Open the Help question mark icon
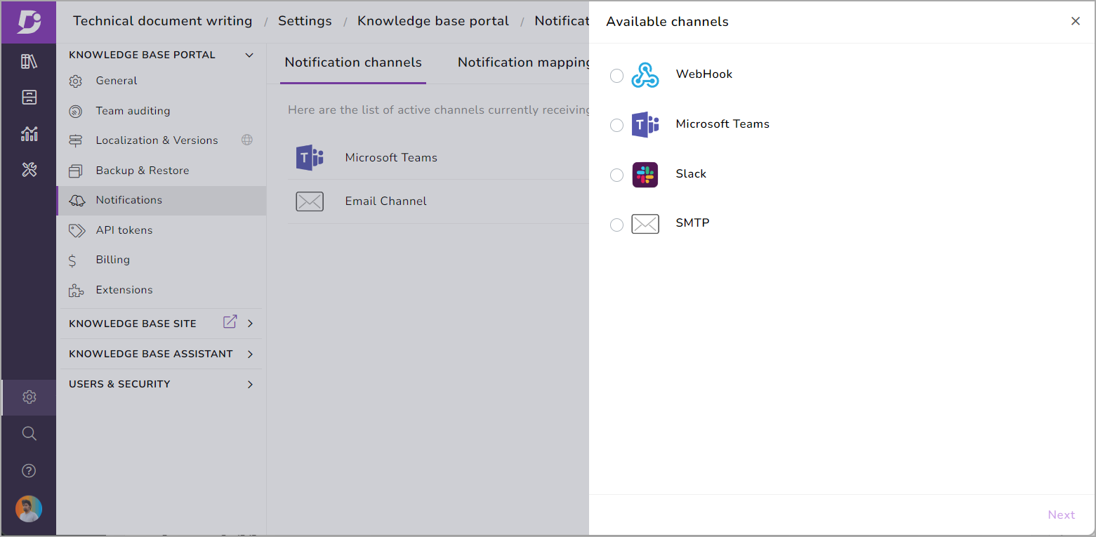Image resolution: width=1096 pixels, height=537 pixels. [29, 470]
